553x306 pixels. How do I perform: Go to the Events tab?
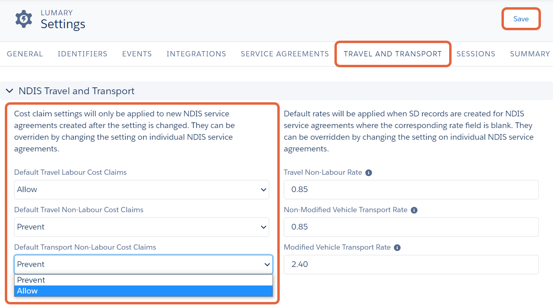point(137,54)
